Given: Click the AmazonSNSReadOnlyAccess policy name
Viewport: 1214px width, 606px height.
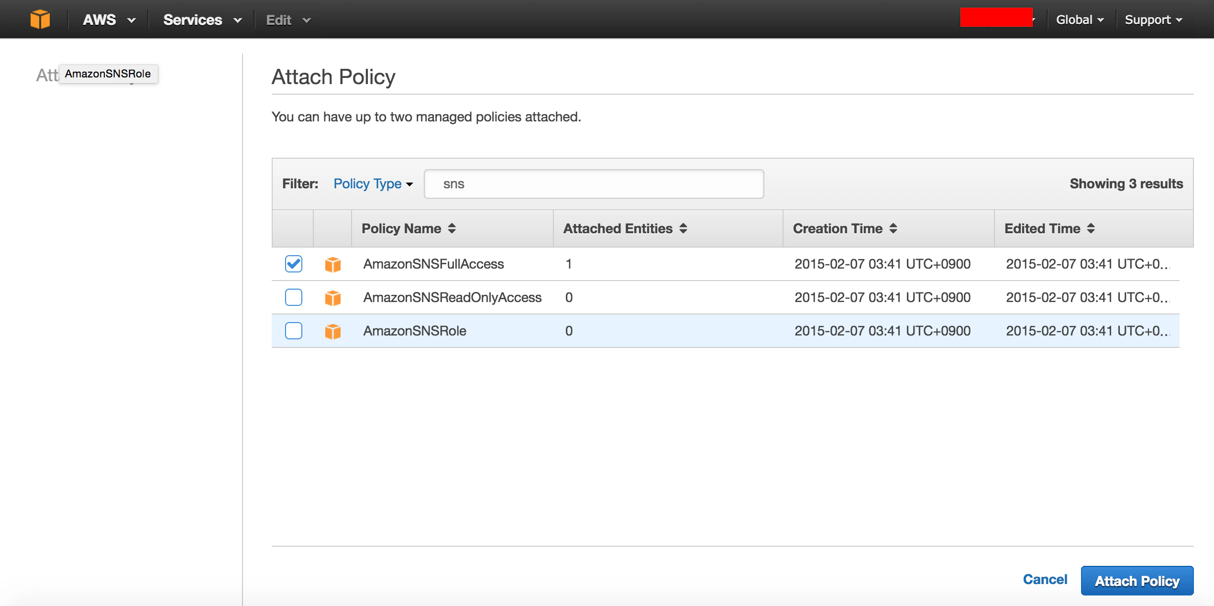Looking at the screenshot, I should point(452,297).
